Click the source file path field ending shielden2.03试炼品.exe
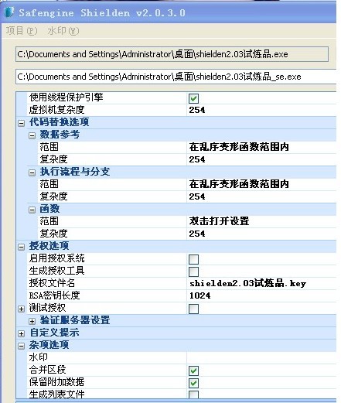 tap(172, 54)
